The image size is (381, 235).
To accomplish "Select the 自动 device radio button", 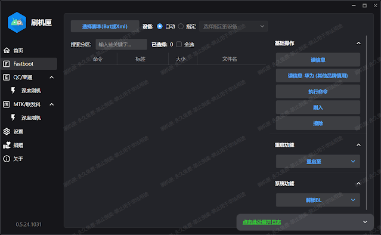I will point(160,26).
